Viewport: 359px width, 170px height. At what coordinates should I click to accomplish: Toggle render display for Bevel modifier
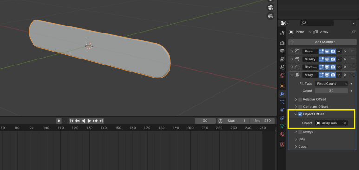point(333,51)
